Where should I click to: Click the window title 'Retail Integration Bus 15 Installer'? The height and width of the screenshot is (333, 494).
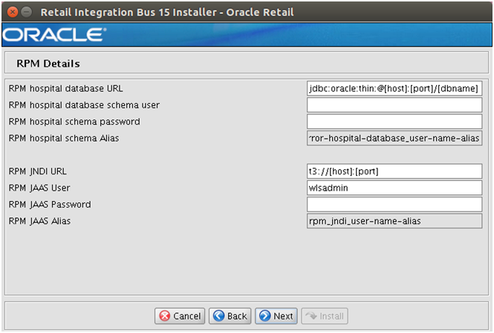pyautogui.click(x=129, y=12)
